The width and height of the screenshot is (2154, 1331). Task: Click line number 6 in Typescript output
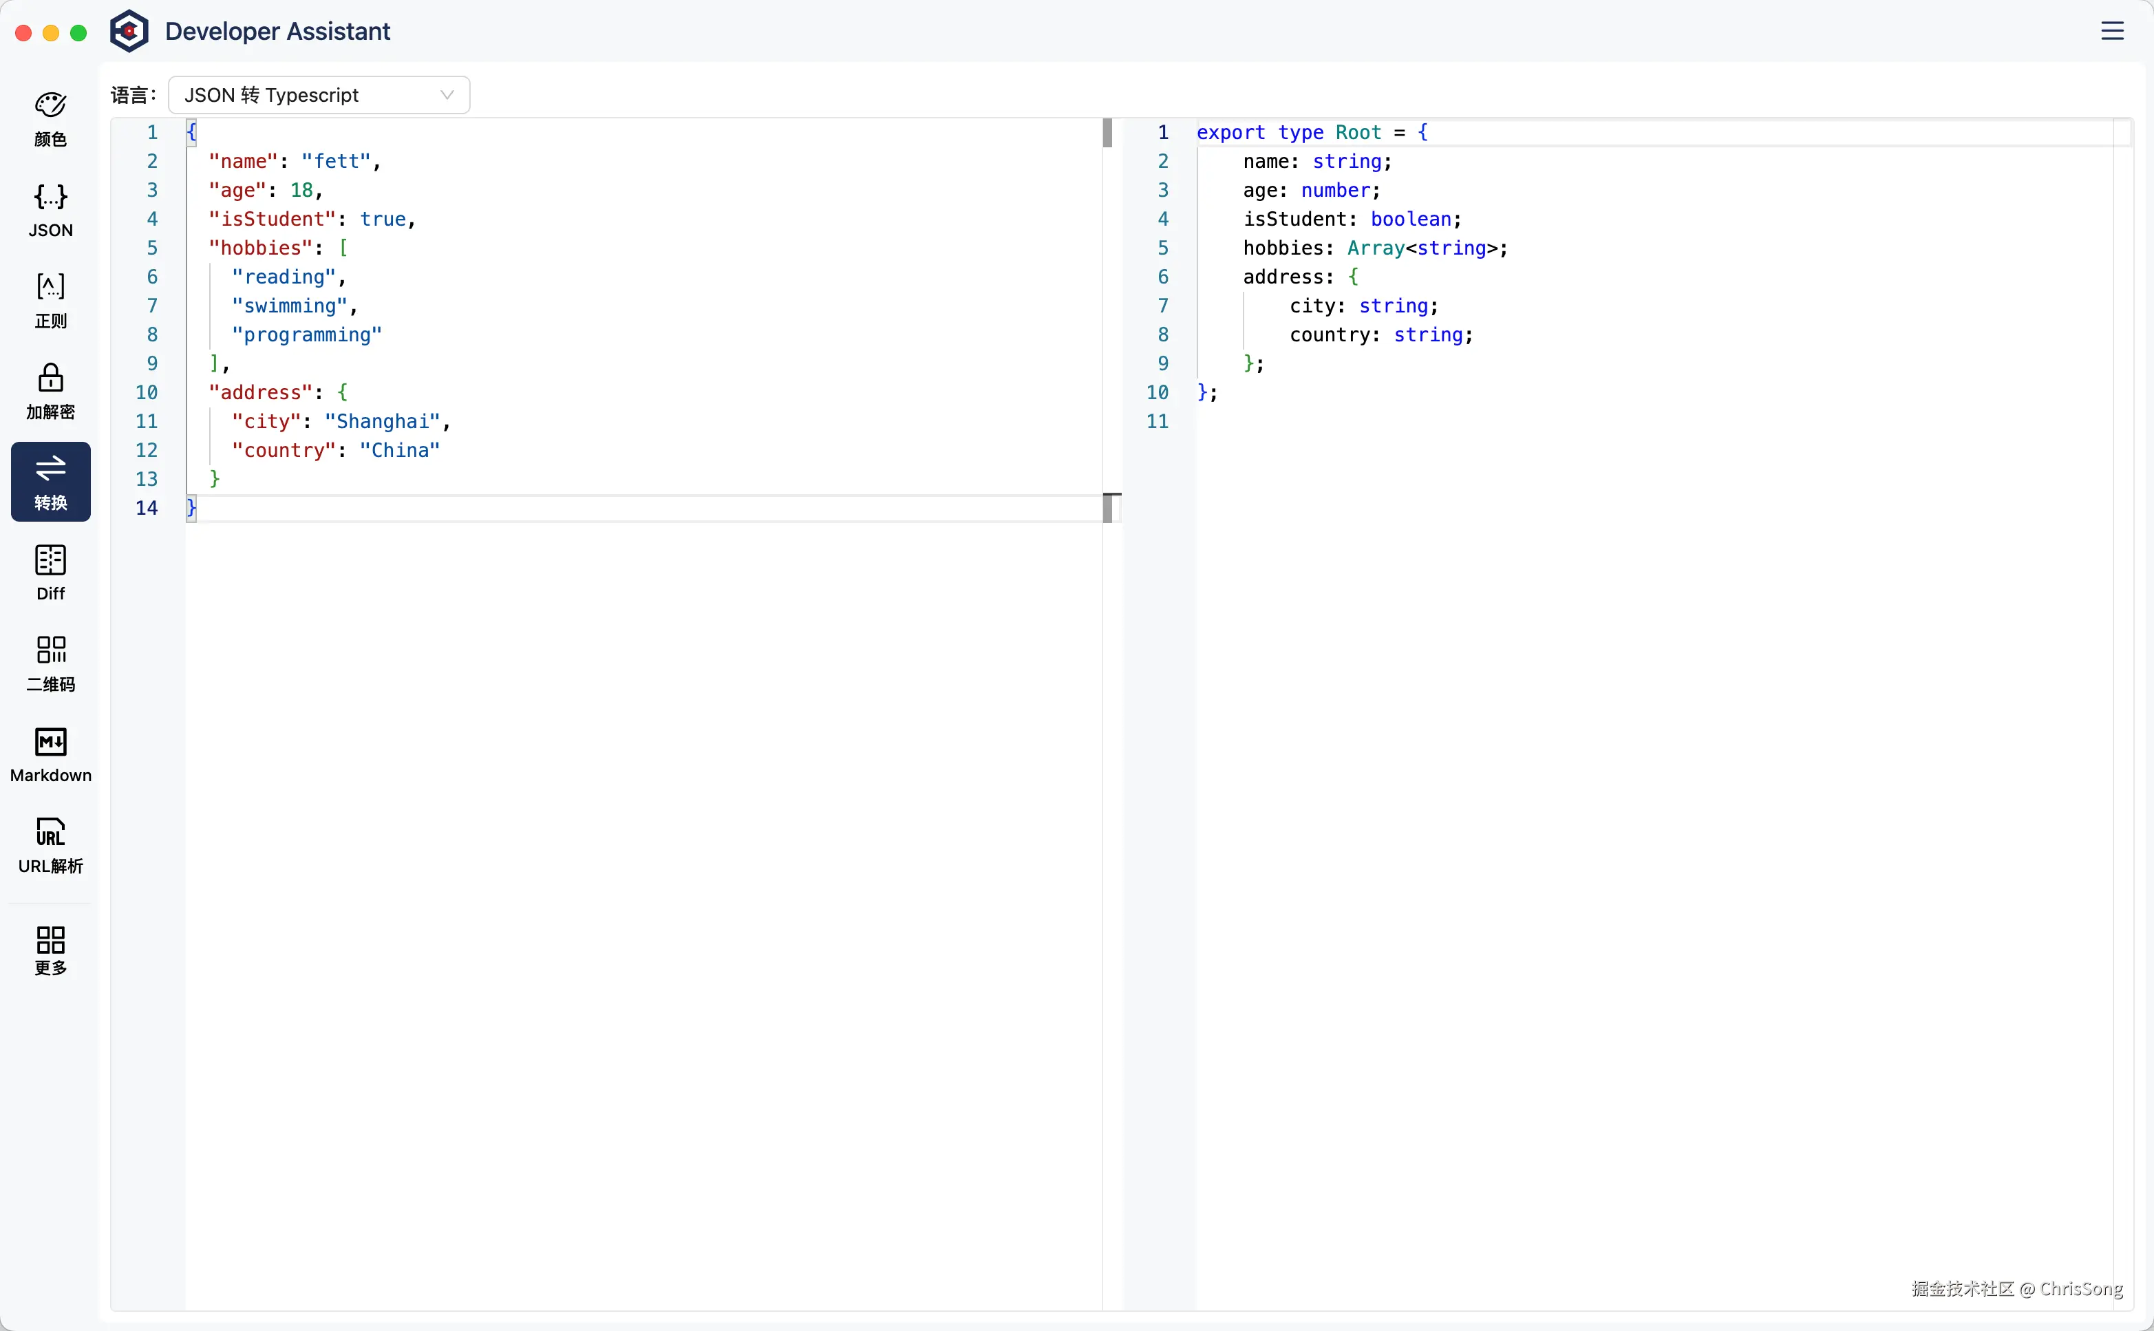point(1163,277)
